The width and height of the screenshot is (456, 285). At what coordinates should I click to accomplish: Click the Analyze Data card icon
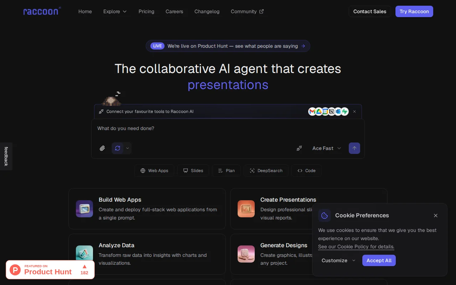pos(84,253)
